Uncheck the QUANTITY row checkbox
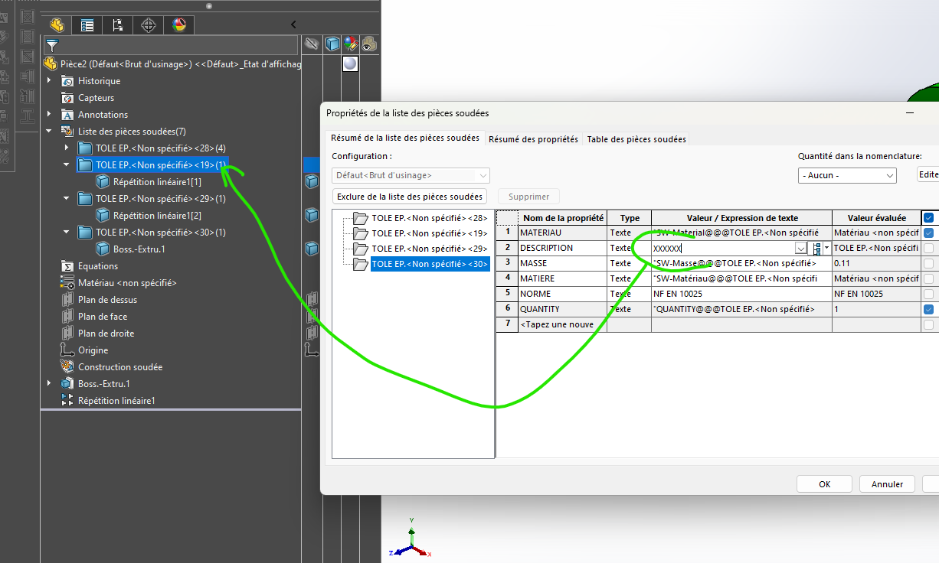939x563 pixels. 928,309
